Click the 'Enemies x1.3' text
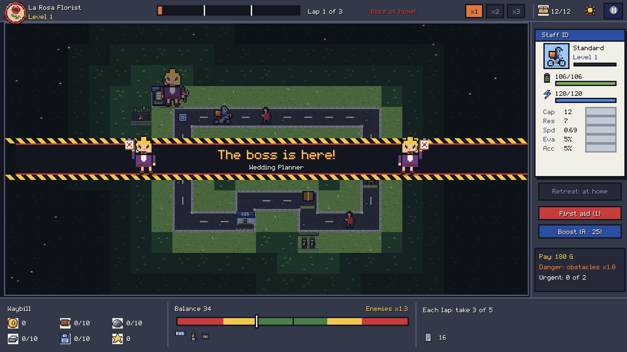 point(387,309)
